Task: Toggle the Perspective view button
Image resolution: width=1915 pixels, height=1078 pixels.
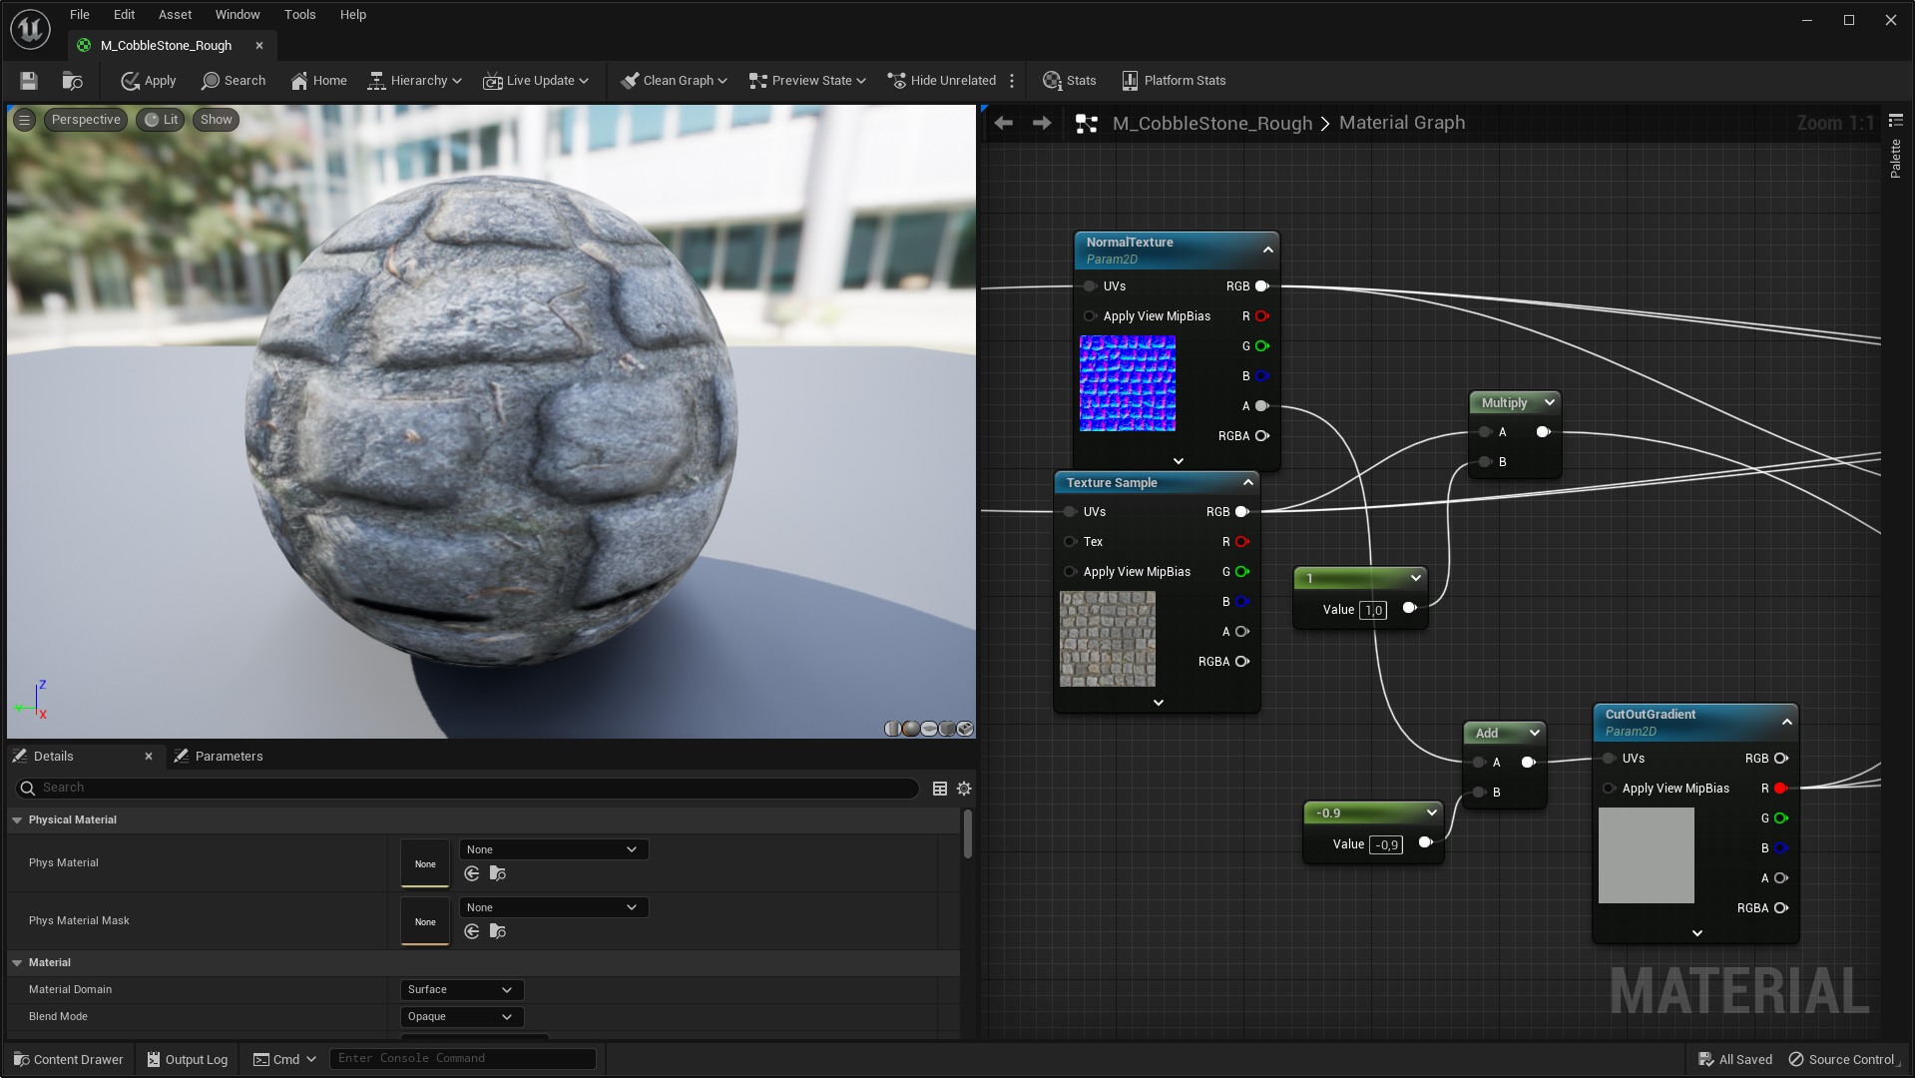Action: (x=85, y=119)
